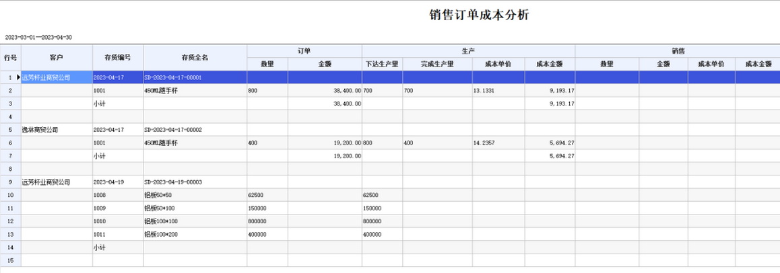
Task: Click the 成本金额 header under 生产
Action: (x=550, y=64)
